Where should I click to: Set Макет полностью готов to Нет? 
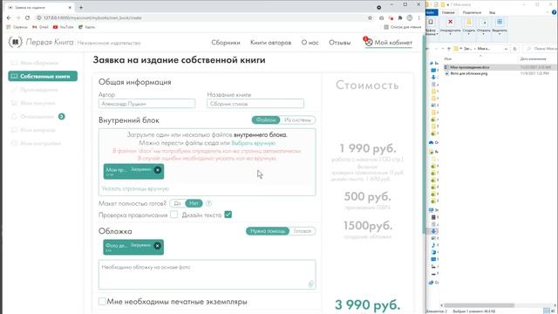(x=194, y=203)
